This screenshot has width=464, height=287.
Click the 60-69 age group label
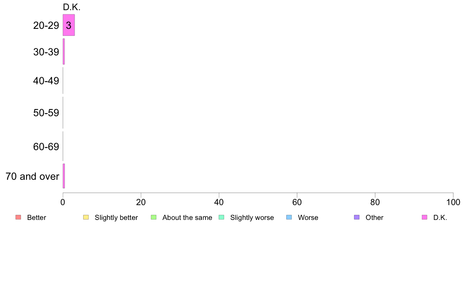pos(46,147)
